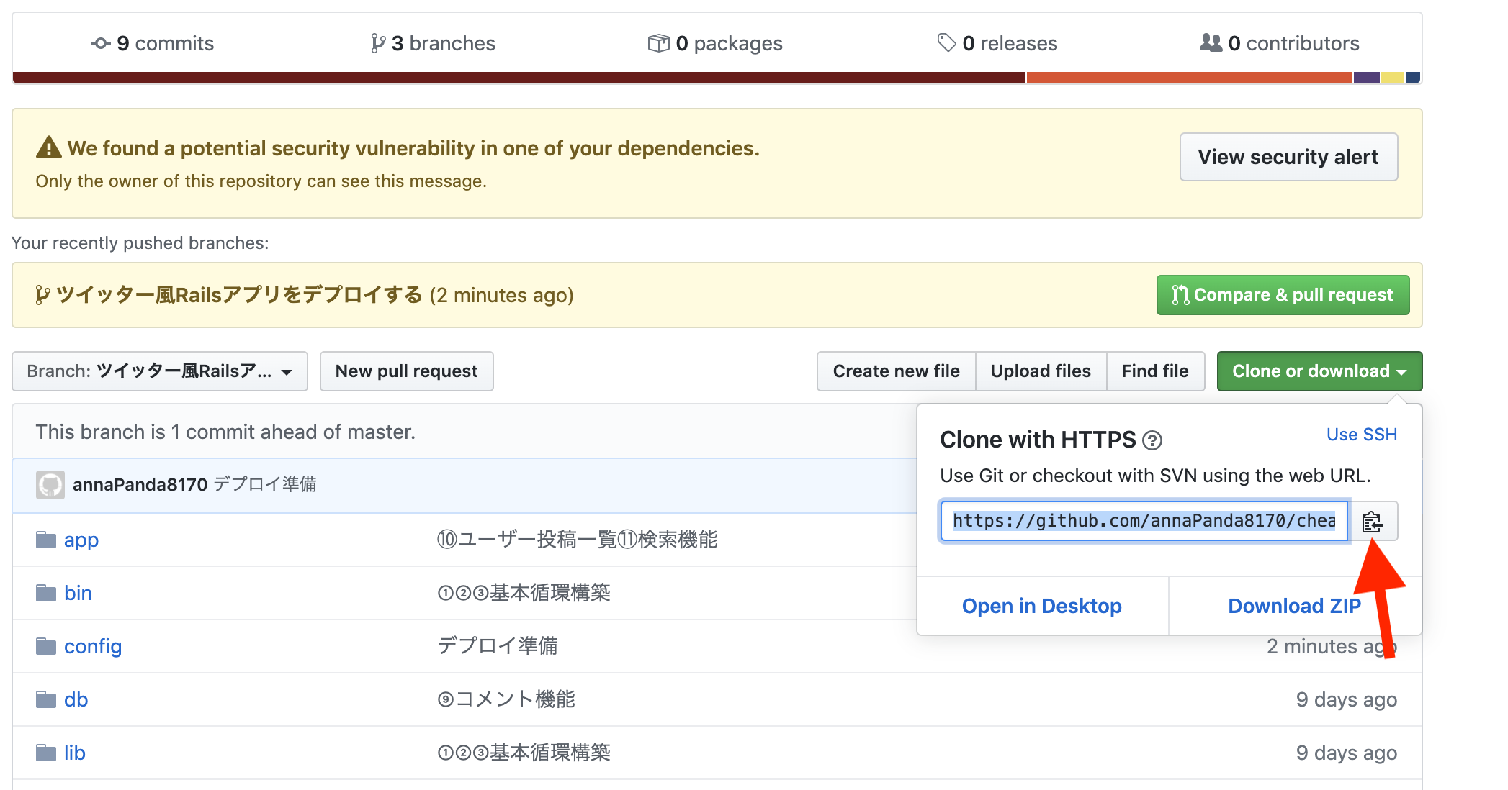Open the bin folder
The width and height of the screenshot is (1508, 790).
(78, 593)
